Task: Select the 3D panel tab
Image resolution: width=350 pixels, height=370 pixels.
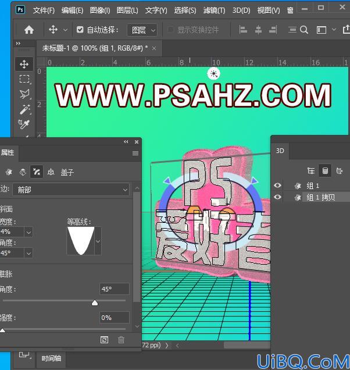Action: tap(280, 151)
